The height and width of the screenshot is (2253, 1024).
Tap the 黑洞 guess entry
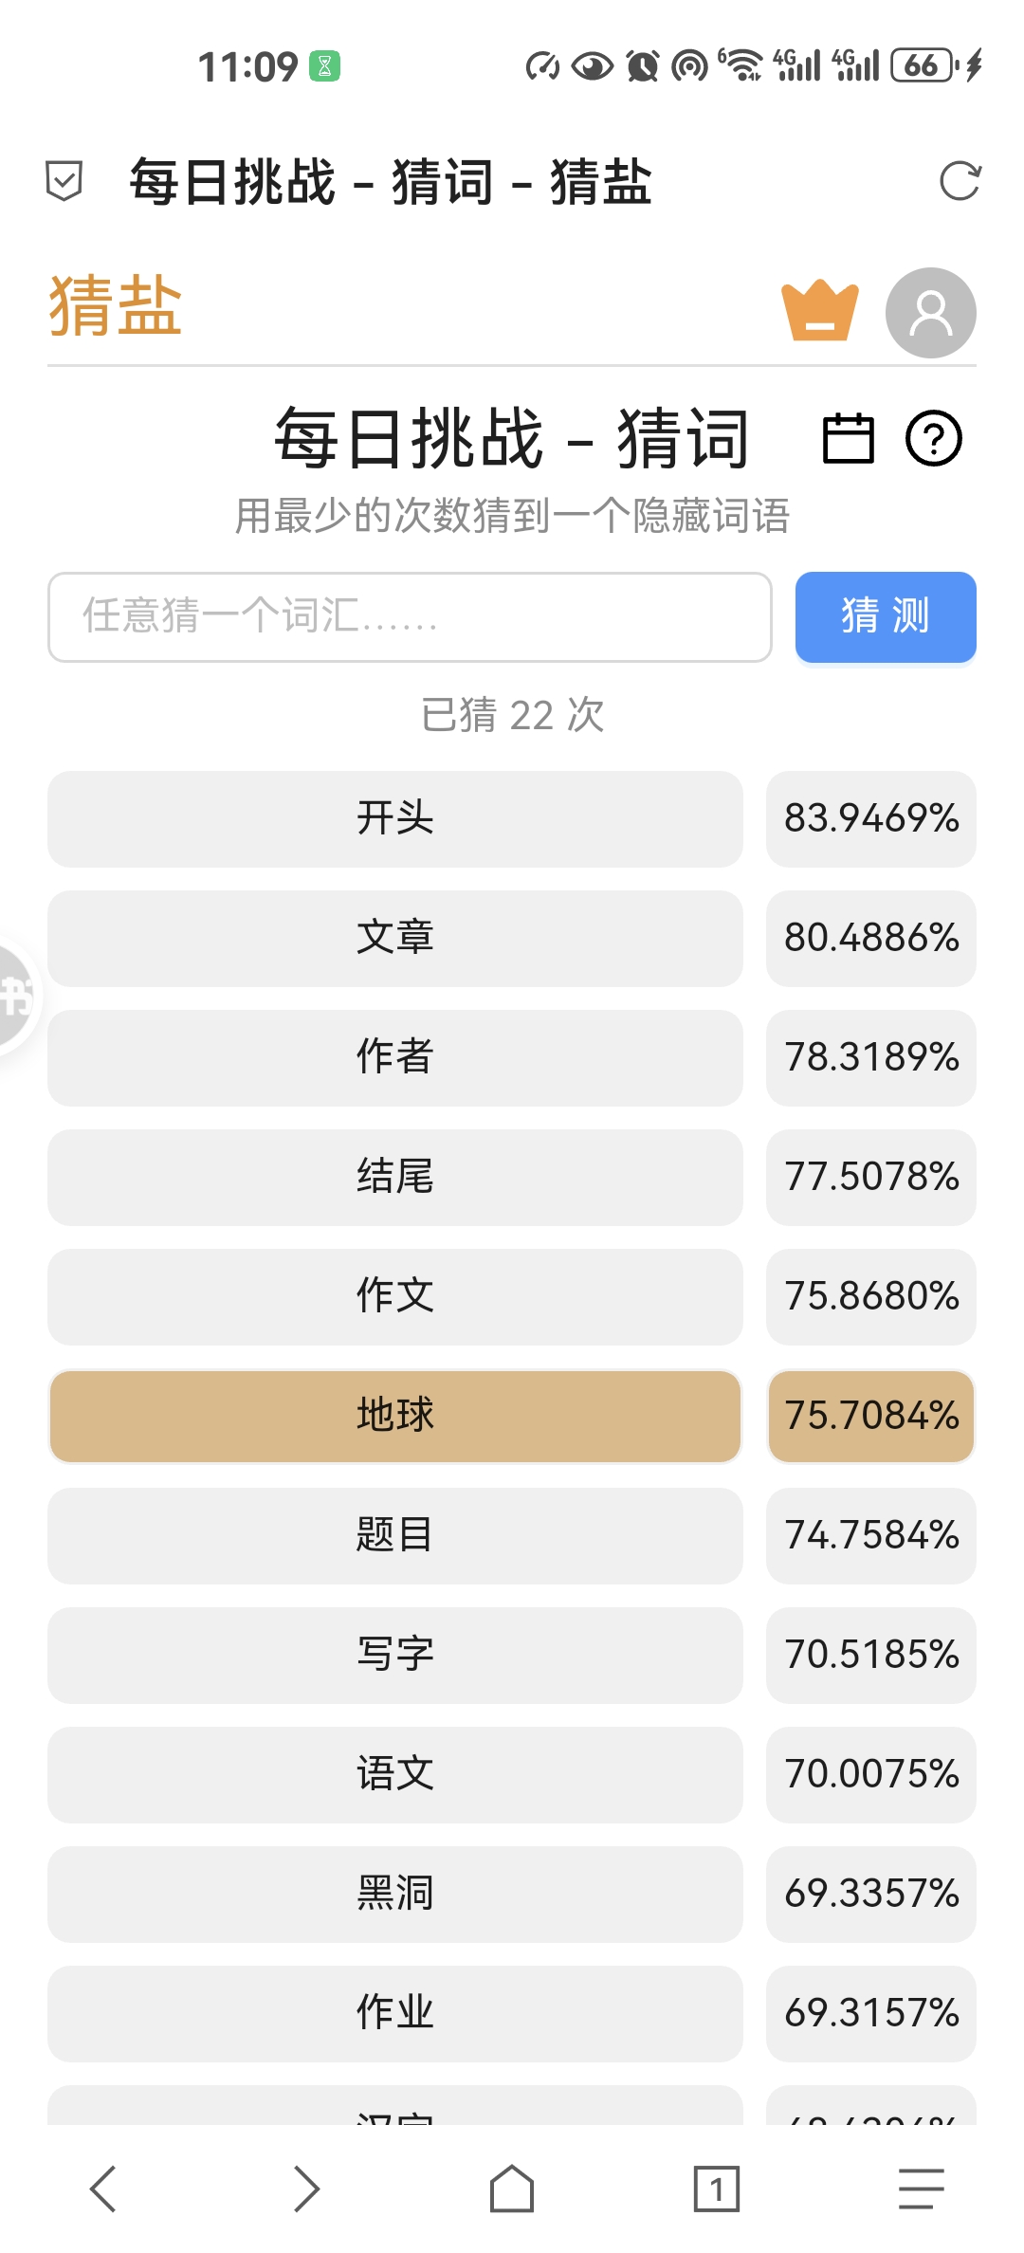394,1894
